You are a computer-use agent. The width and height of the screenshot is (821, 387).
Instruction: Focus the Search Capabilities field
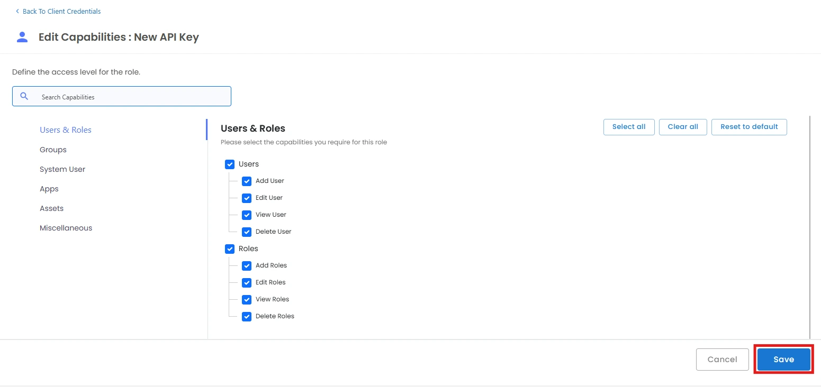point(132,97)
